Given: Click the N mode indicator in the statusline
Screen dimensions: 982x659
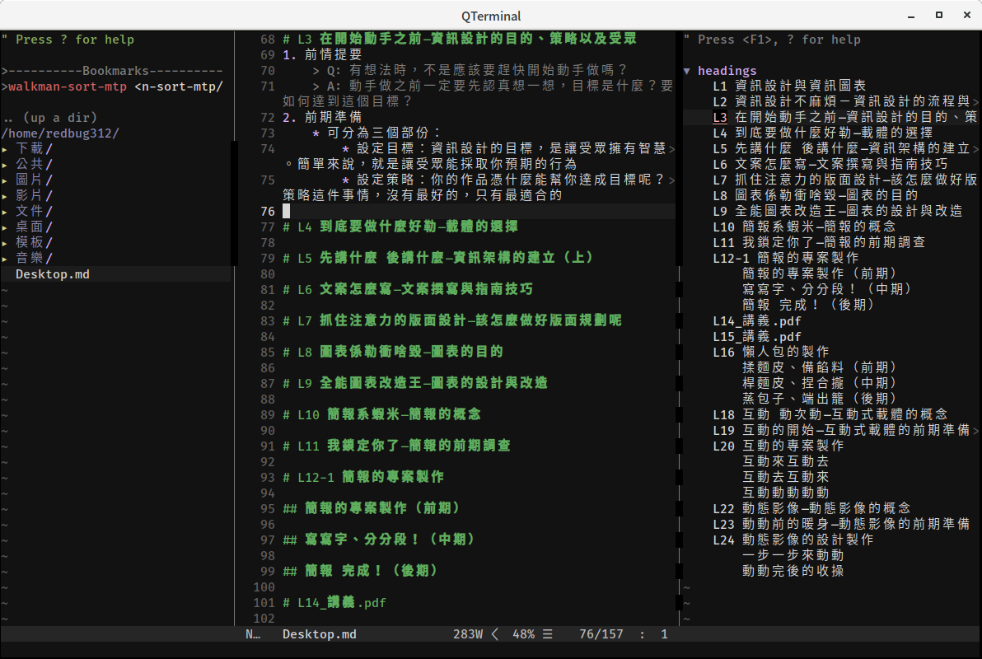Looking at the screenshot, I should pyautogui.click(x=255, y=633).
